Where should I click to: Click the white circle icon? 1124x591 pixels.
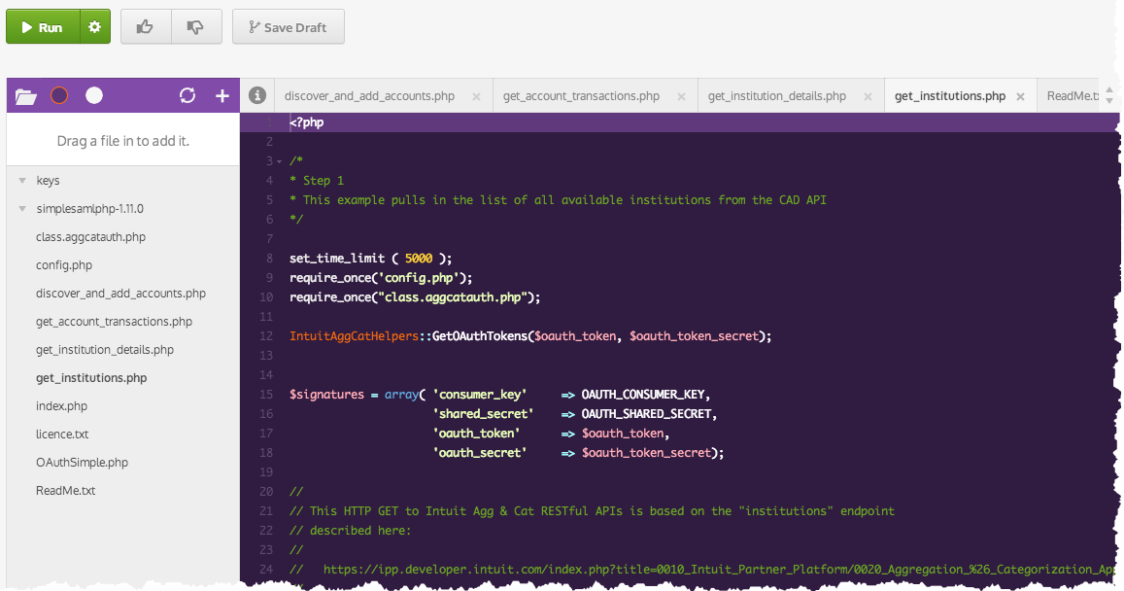point(94,95)
